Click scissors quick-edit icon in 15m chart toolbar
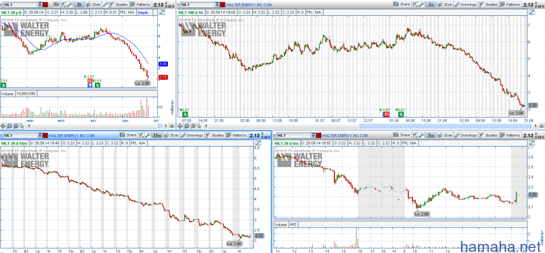 pos(141,135)
